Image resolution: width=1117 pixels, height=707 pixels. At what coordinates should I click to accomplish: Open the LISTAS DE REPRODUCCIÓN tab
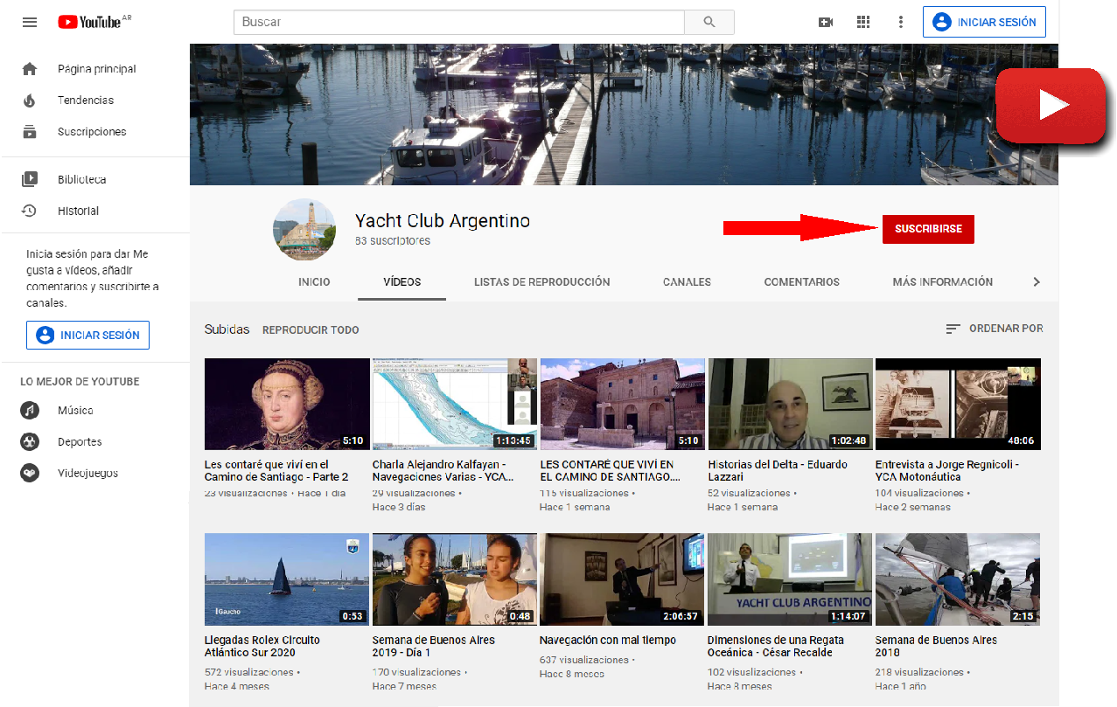tap(542, 282)
